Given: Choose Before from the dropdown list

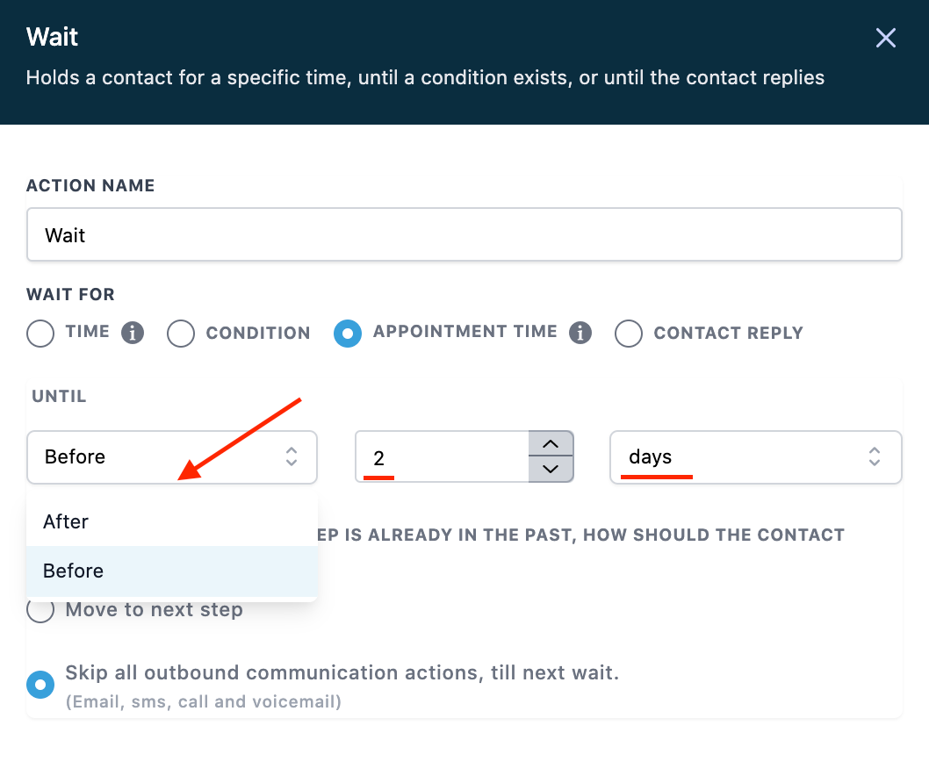Looking at the screenshot, I should pos(74,571).
